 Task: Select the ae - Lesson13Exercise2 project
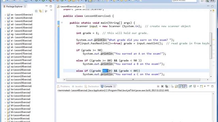click(x=21, y=27)
